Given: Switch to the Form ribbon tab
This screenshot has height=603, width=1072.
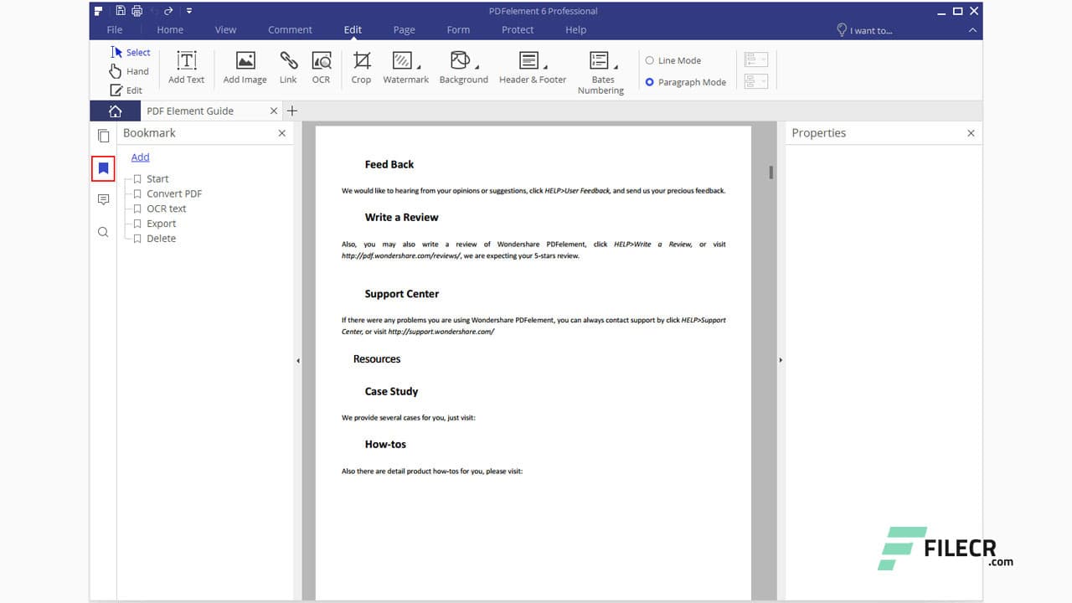Looking at the screenshot, I should pos(458,29).
